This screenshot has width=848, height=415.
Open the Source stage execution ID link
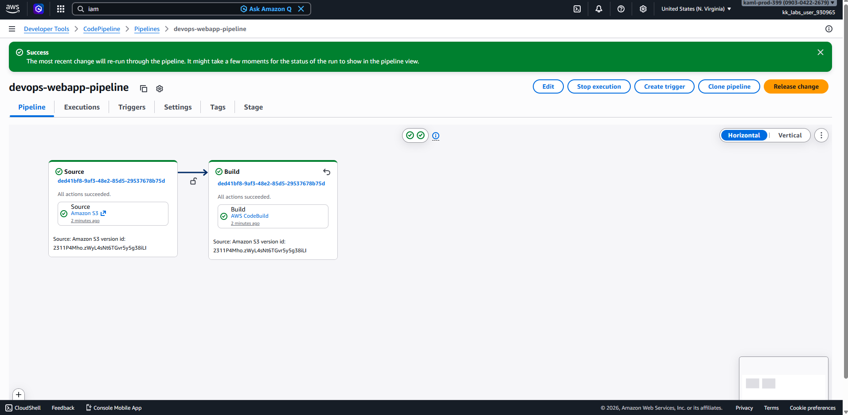[x=111, y=181]
